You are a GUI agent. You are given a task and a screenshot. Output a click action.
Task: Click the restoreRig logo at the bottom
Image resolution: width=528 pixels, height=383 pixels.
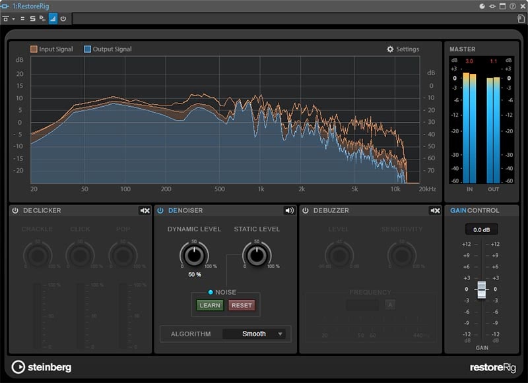(x=492, y=367)
